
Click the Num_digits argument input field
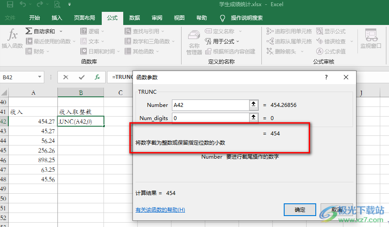click(211, 118)
